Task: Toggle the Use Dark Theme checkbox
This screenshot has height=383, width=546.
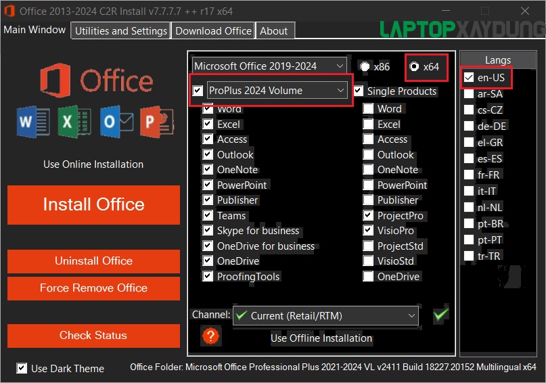Action: [x=22, y=368]
